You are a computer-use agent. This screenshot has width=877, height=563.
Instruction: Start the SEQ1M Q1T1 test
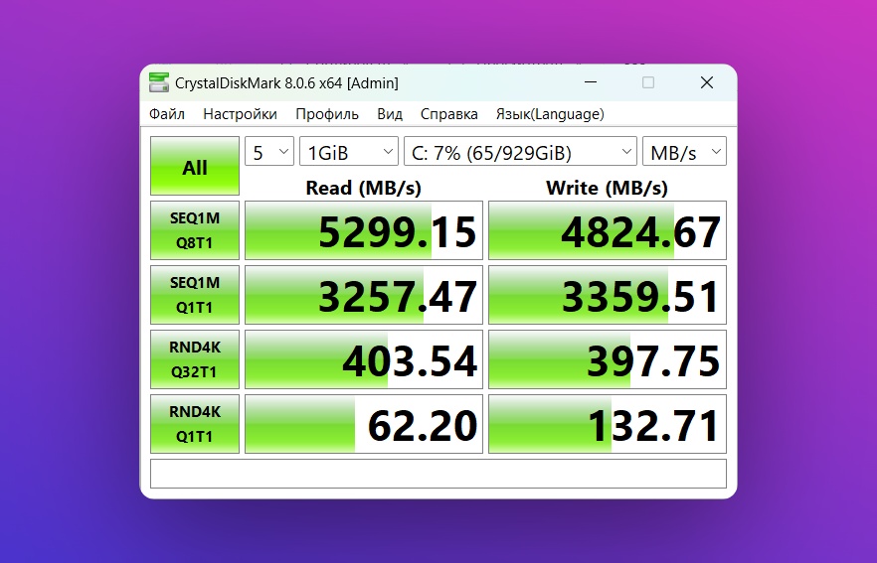pos(195,295)
